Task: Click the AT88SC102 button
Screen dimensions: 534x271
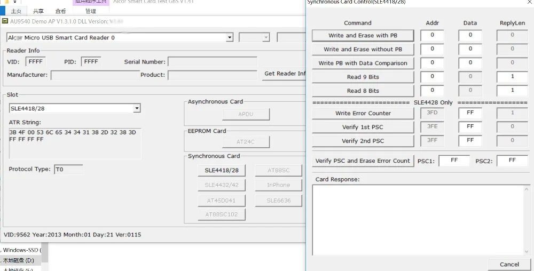Action: click(x=222, y=214)
